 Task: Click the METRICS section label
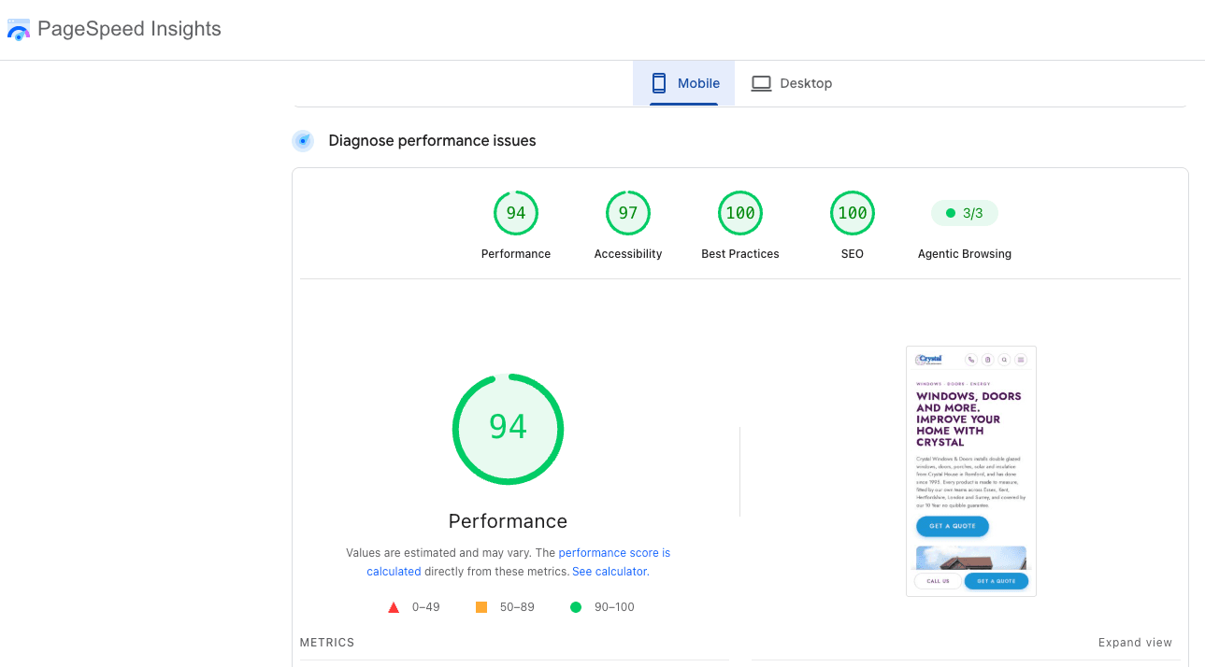(327, 643)
